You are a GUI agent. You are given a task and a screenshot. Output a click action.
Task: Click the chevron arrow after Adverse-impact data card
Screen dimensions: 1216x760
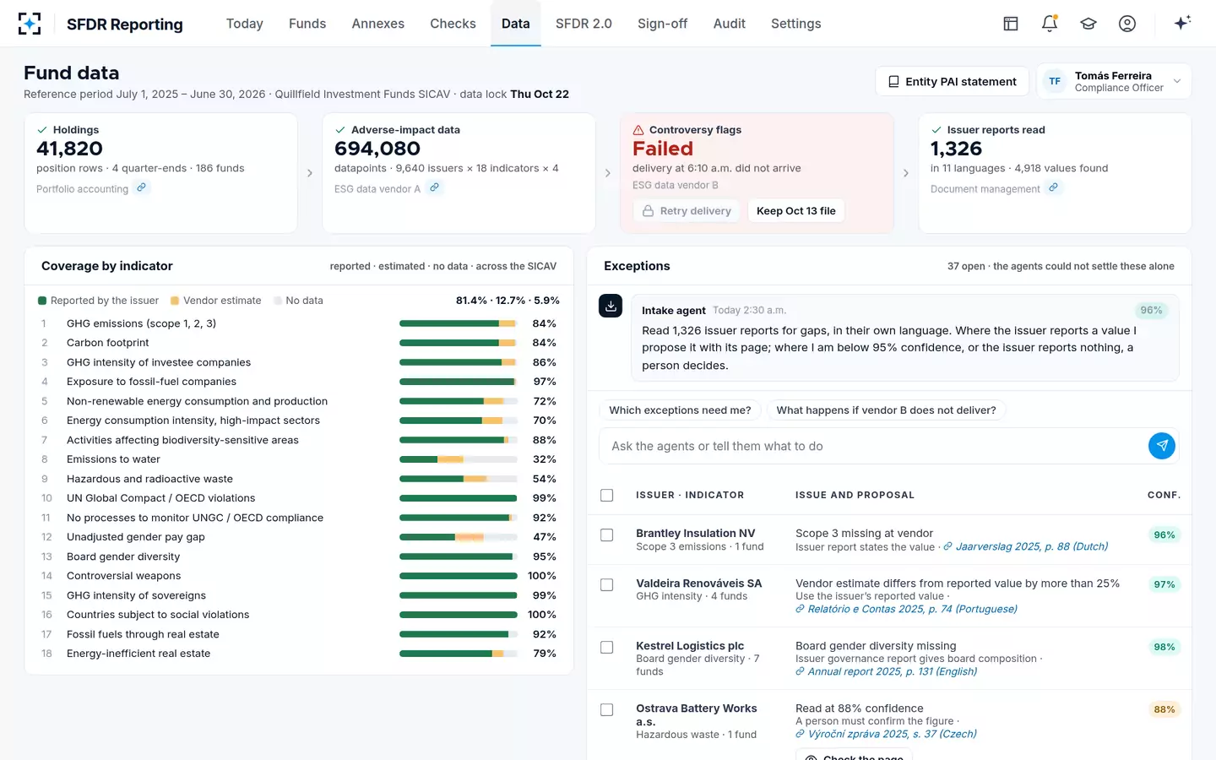tap(608, 173)
